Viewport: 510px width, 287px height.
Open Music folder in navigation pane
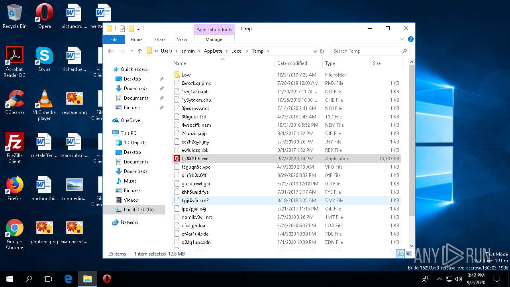(x=130, y=181)
